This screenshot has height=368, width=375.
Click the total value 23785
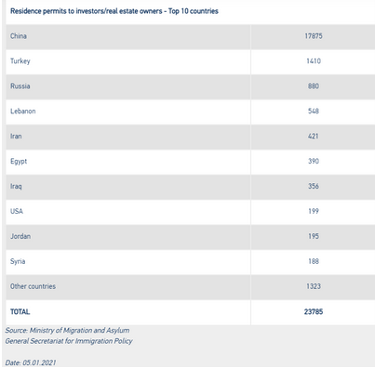click(x=314, y=311)
